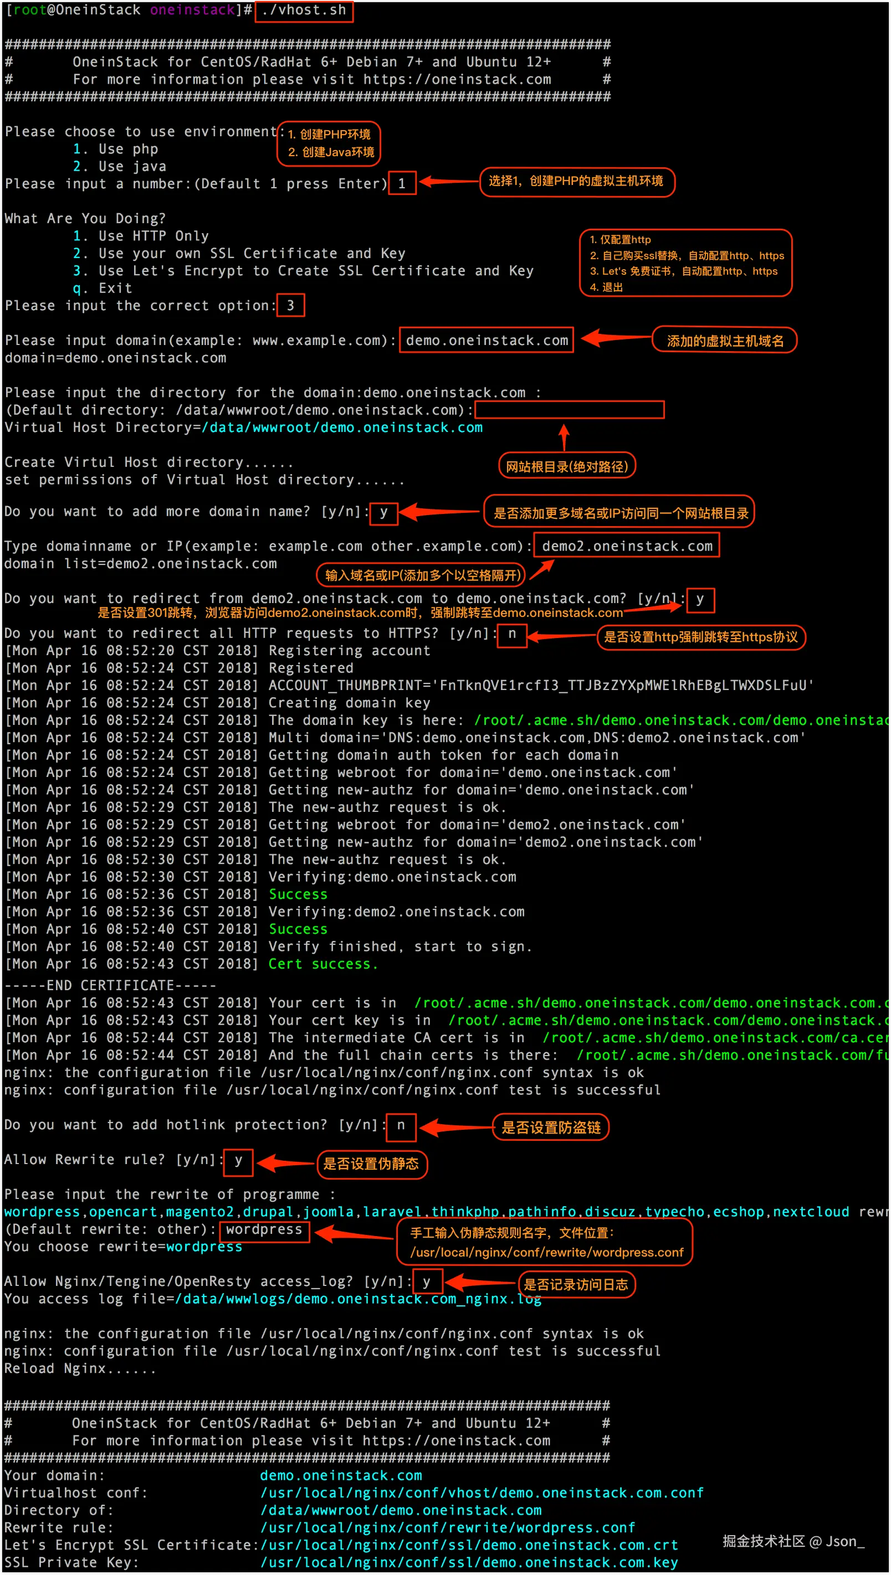
Task: Click the 'q. Exit' option line
Action: (x=102, y=288)
